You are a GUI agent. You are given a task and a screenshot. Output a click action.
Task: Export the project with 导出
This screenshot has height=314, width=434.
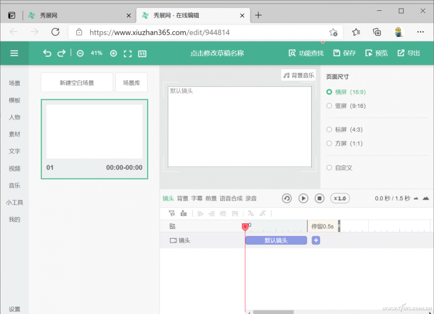[x=409, y=53]
